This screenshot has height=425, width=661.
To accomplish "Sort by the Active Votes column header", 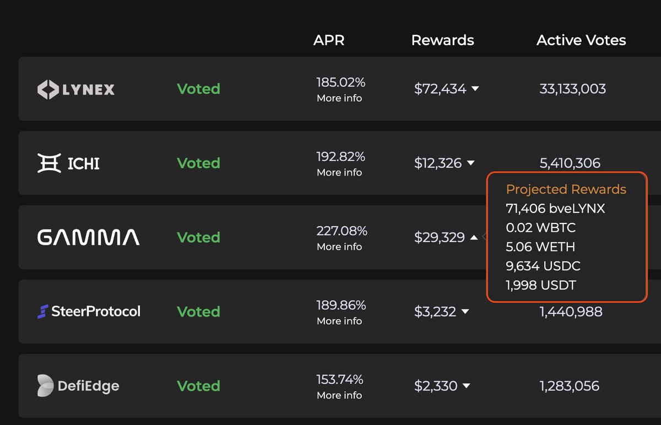I will pyautogui.click(x=581, y=40).
